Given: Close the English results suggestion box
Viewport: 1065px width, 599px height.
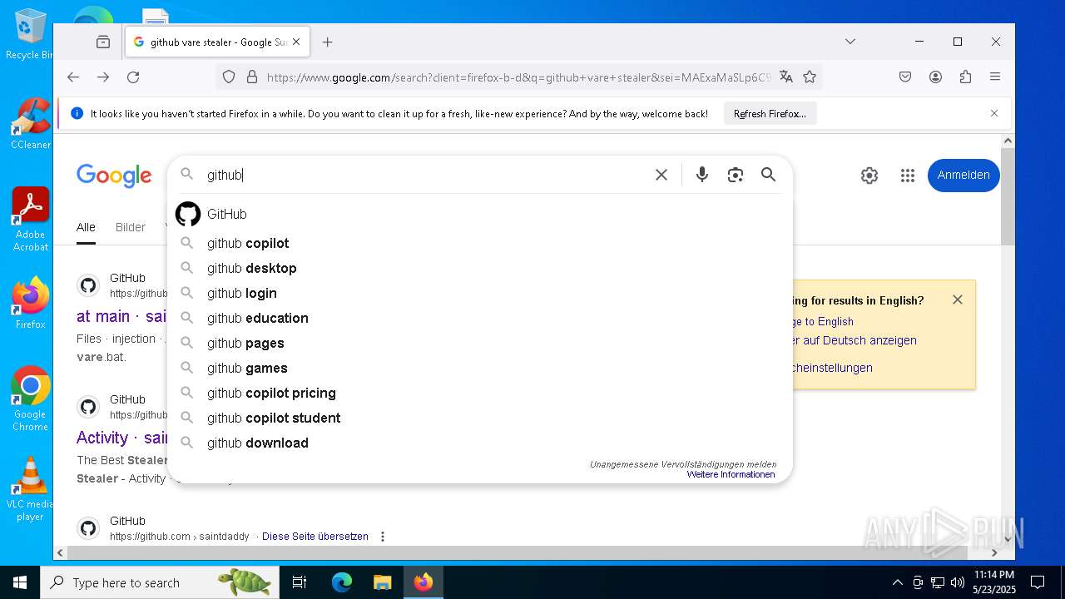Looking at the screenshot, I should click(x=958, y=299).
